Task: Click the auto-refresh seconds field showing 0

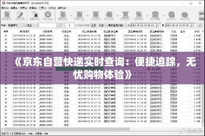Action: (70, 25)
